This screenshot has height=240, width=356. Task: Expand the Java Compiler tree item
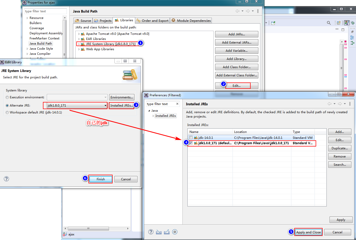27,54
